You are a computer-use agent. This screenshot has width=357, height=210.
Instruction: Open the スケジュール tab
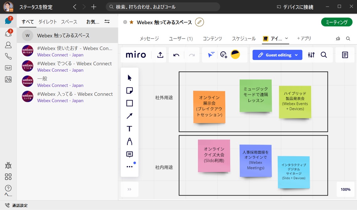(243, 38)
